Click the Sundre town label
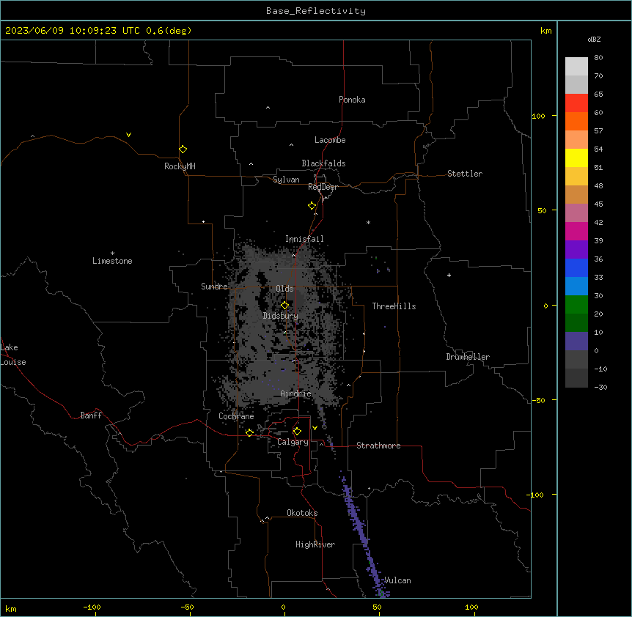 pos(214,287)
